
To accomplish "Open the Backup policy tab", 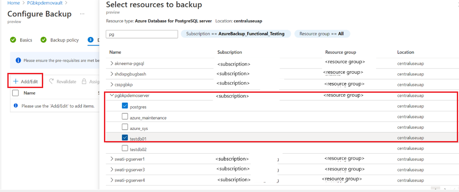I will [64, 40].
